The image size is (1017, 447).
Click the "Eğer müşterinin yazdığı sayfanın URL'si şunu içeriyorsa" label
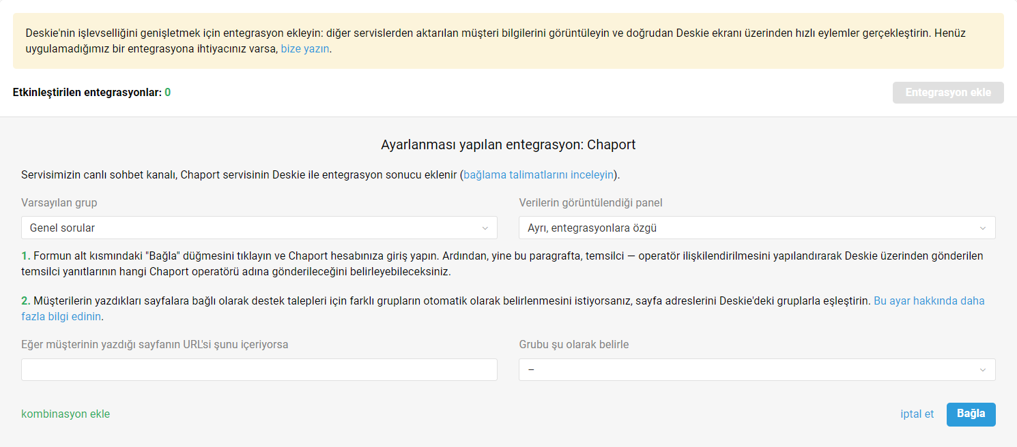point(155,344)
